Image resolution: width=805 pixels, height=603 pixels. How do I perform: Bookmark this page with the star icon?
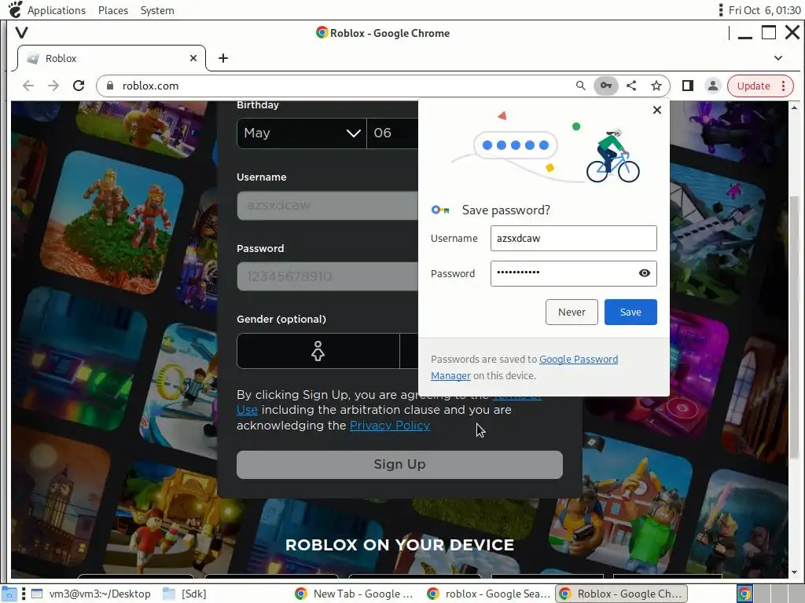pos(656,86)
